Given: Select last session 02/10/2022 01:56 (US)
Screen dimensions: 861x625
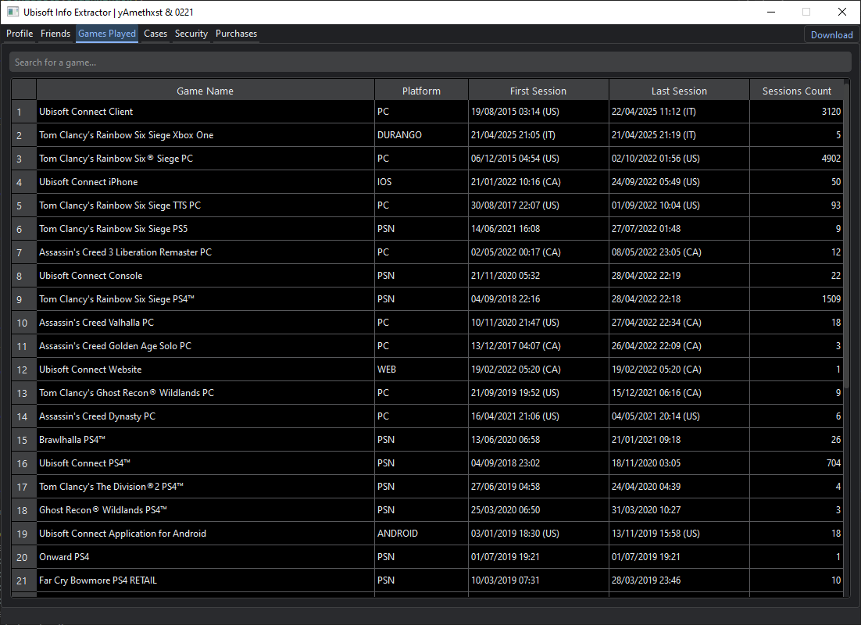Looking at the screenshot, I should 679,158.
